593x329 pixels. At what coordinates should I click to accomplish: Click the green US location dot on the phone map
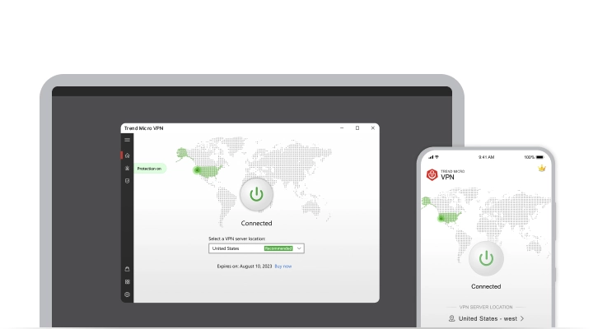[441, 218]
